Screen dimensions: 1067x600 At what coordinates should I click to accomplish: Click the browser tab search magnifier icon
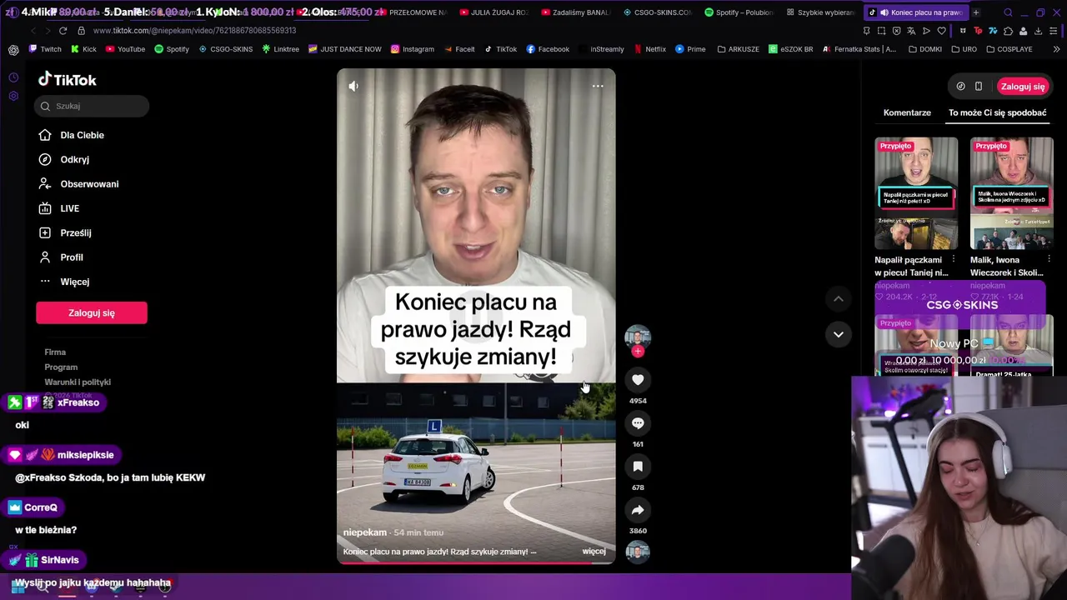[1008, 12]
